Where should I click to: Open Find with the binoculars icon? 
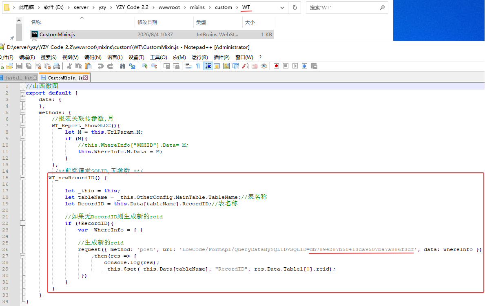click(x=122, y=66)
